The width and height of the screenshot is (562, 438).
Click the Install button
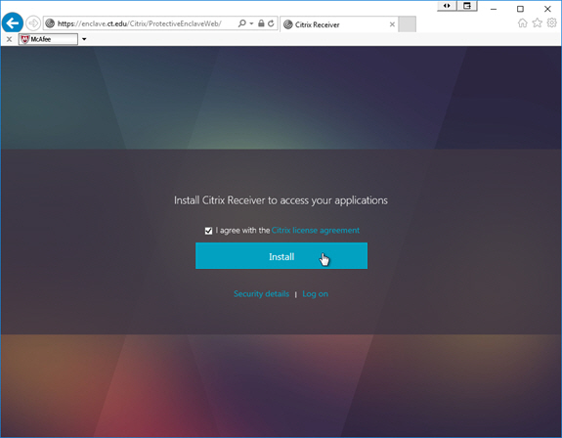[x=281, y=256]
